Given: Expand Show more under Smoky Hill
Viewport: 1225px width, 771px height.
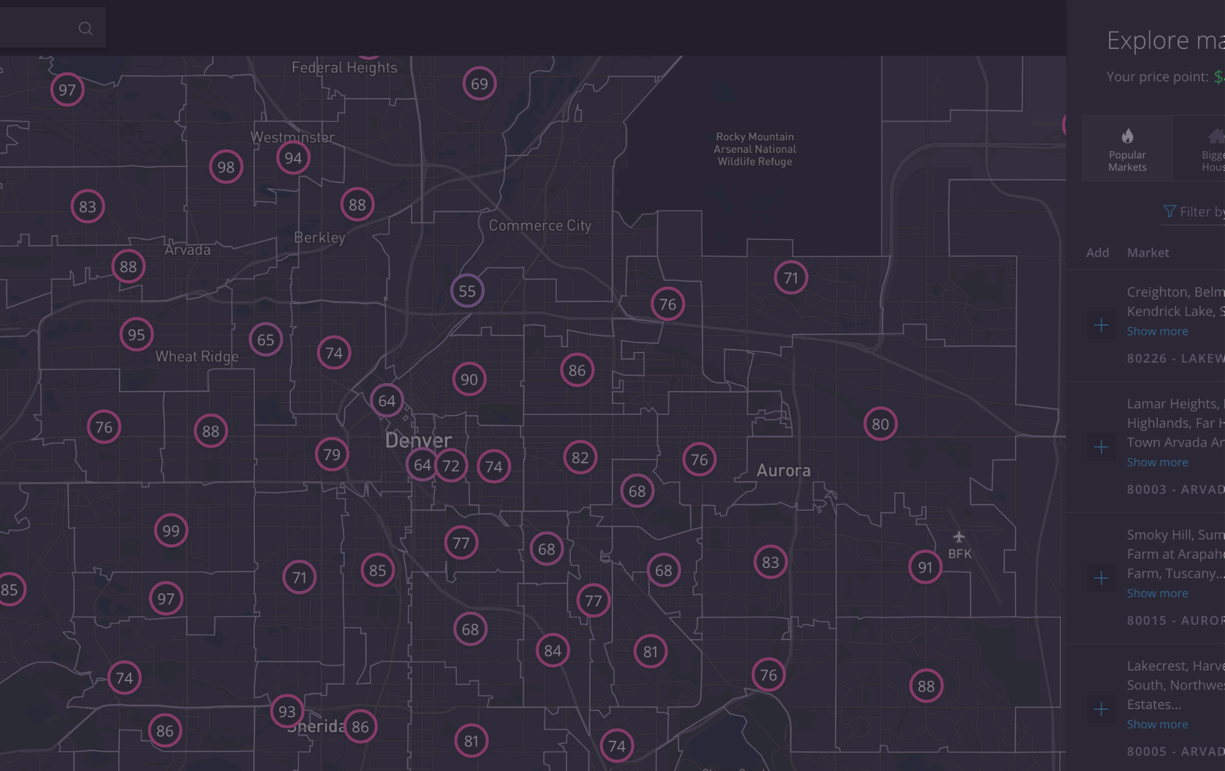Looking at the screenshot, I should pos(1157,593).
